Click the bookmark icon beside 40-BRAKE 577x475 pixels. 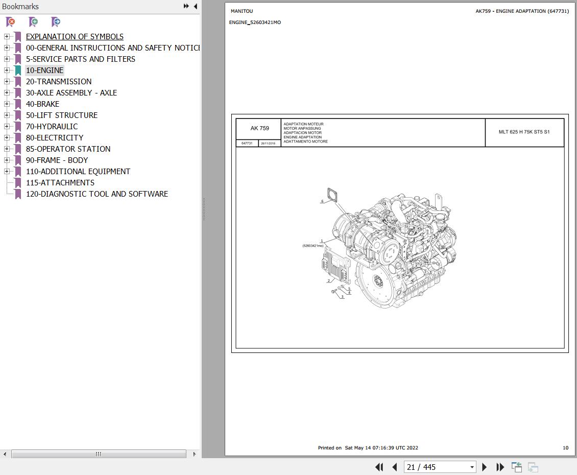pyautogui.click(x=18, y=104)
